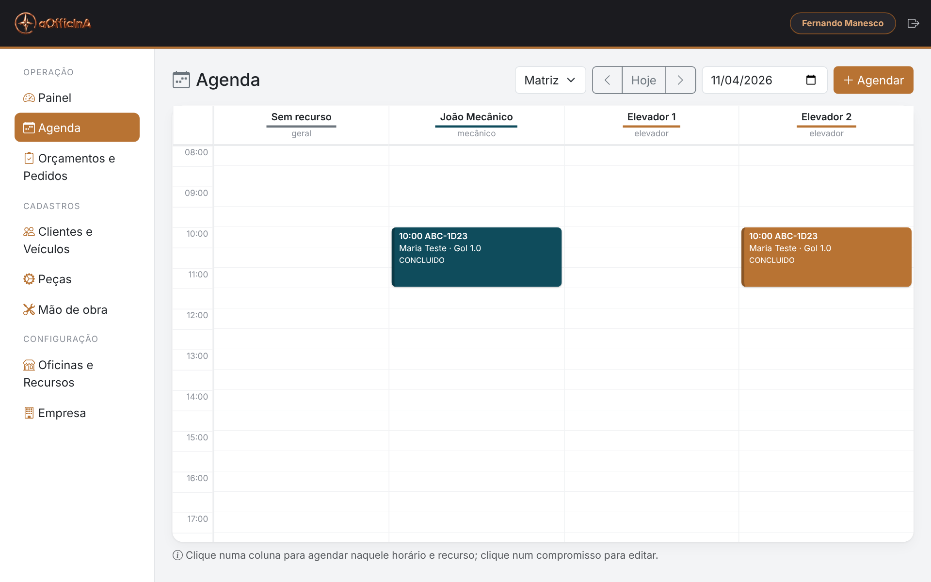
Task: Click the João Mecânico column header
Action: [476, 125]
